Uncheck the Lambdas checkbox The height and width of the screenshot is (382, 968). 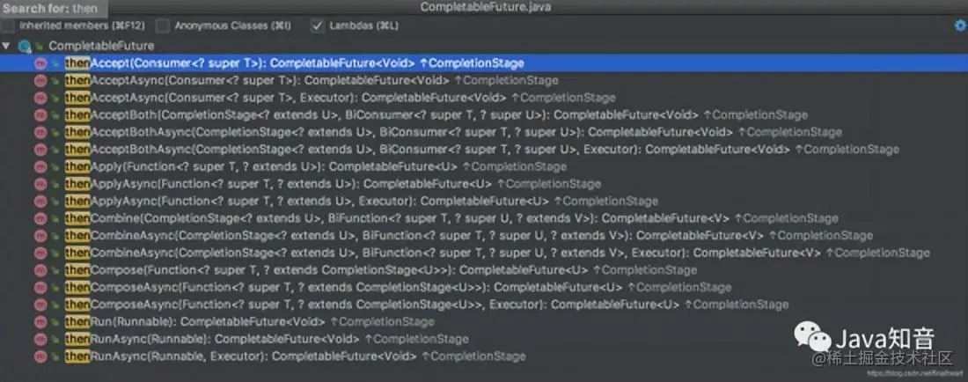(x=318, y=26)
